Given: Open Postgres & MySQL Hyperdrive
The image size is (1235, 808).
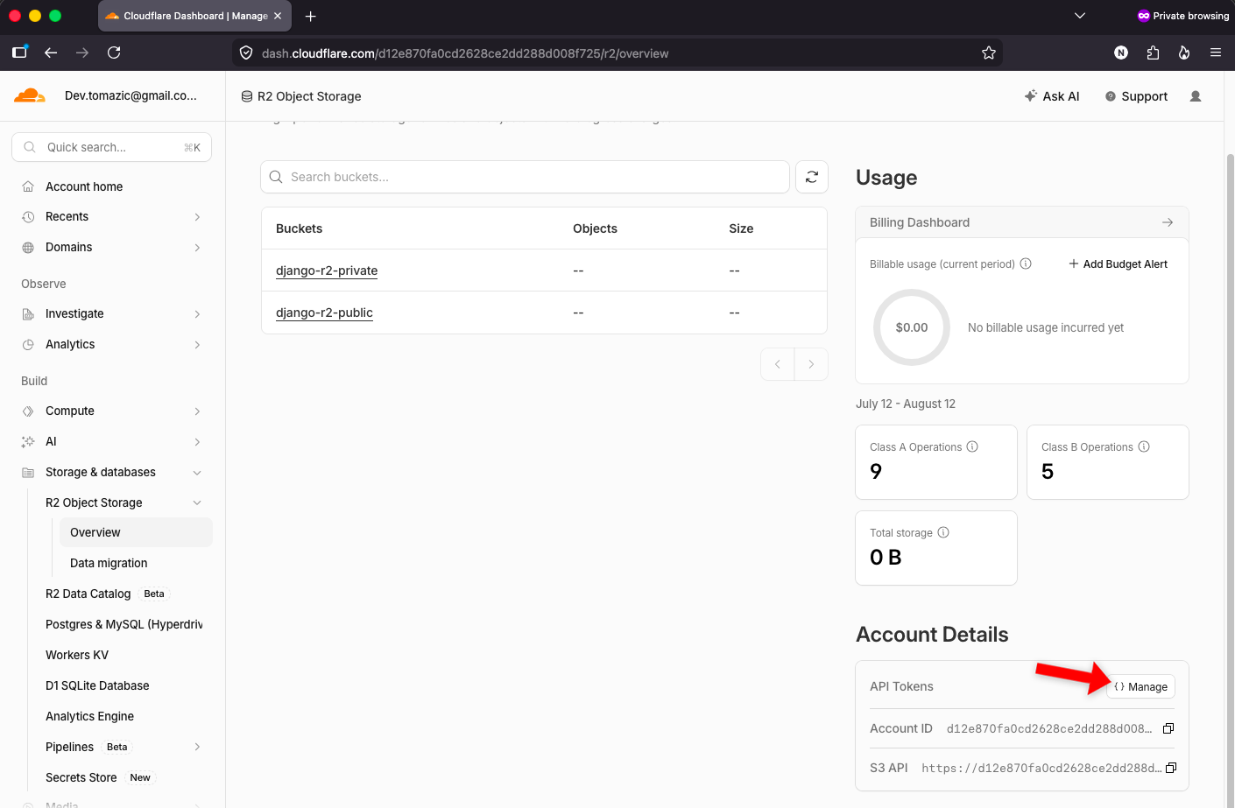Looking at the screenshot, I should click(123, 624).
